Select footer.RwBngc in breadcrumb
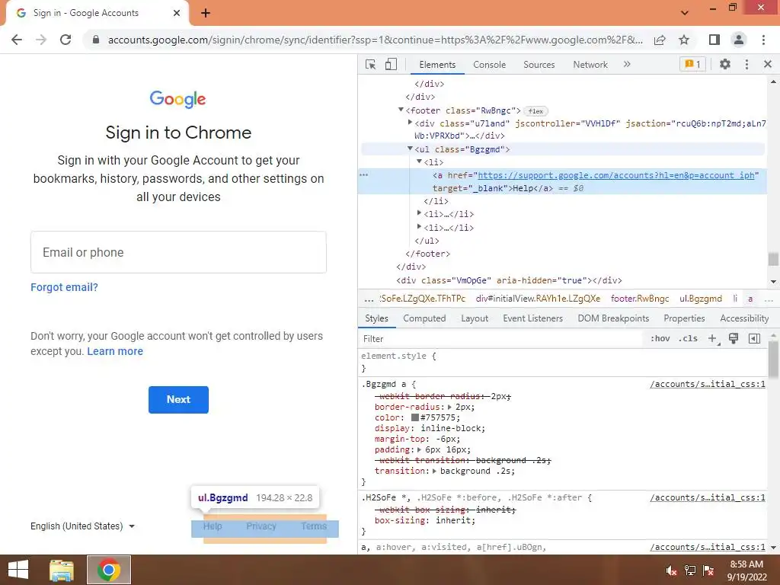 point(640,299)
